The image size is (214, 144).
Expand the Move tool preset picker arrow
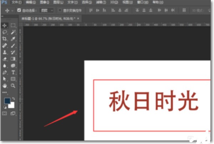point(12,10)
